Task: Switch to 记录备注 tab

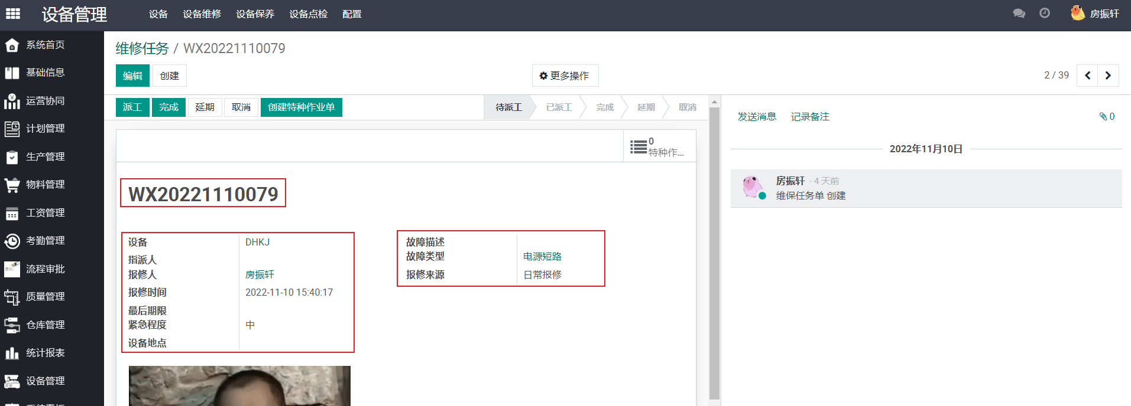Action: (x=809, y=117)
